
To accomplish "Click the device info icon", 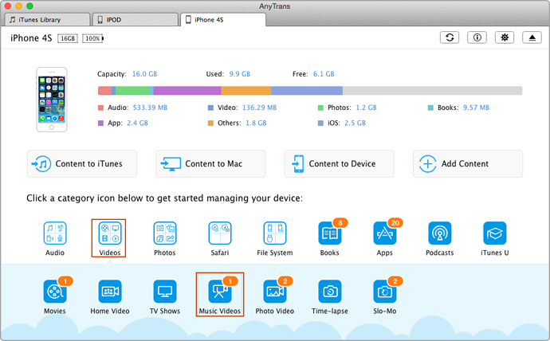I will point(477,37).
